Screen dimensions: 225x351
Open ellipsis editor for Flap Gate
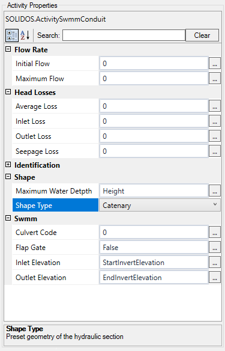pos(215,247)
